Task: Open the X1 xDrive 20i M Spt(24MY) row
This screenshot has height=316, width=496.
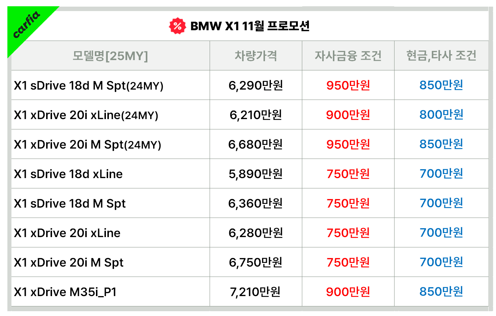Action: 87,145
